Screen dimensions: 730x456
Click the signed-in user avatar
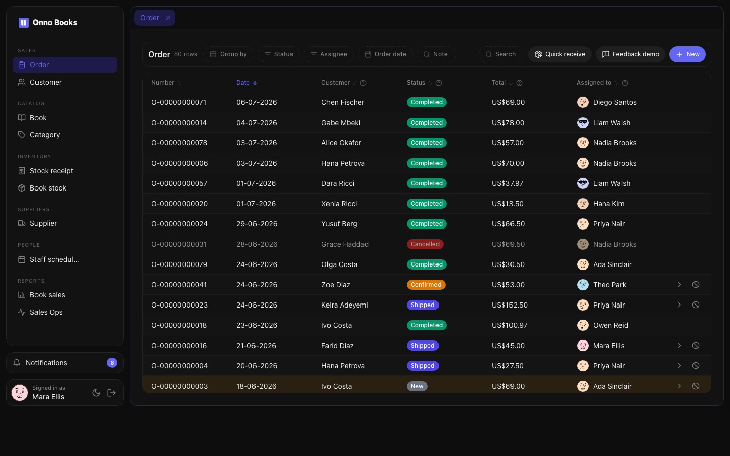point(20,393)
